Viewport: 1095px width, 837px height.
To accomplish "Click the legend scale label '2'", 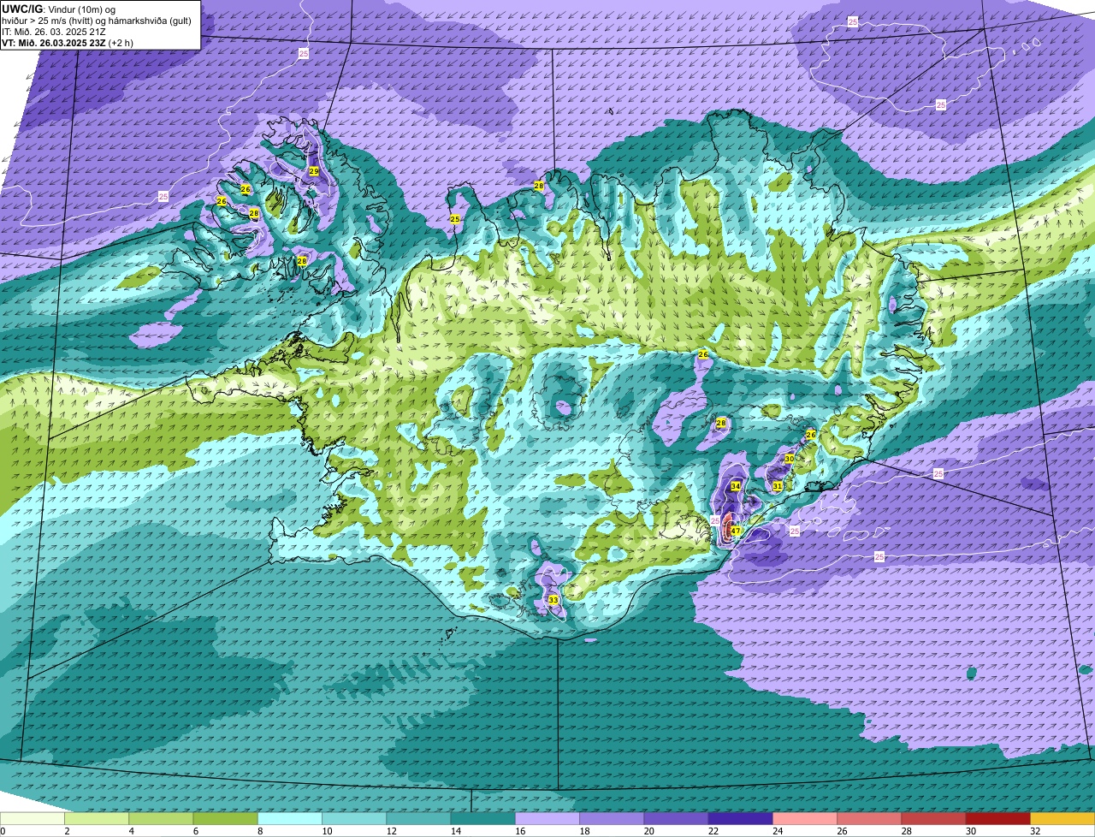I will point(65,831).
